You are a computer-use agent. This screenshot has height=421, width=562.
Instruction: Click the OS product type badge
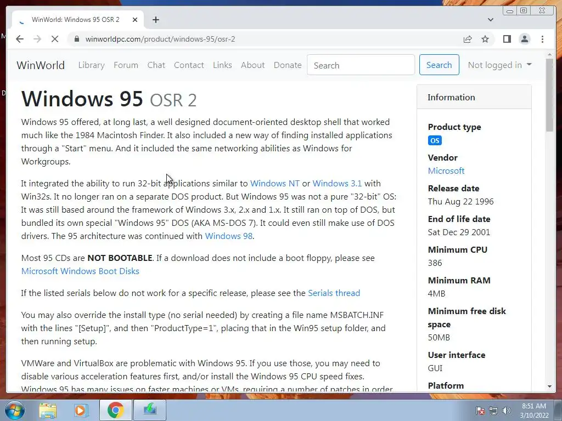pyautogui.click(x=435, y=140)
